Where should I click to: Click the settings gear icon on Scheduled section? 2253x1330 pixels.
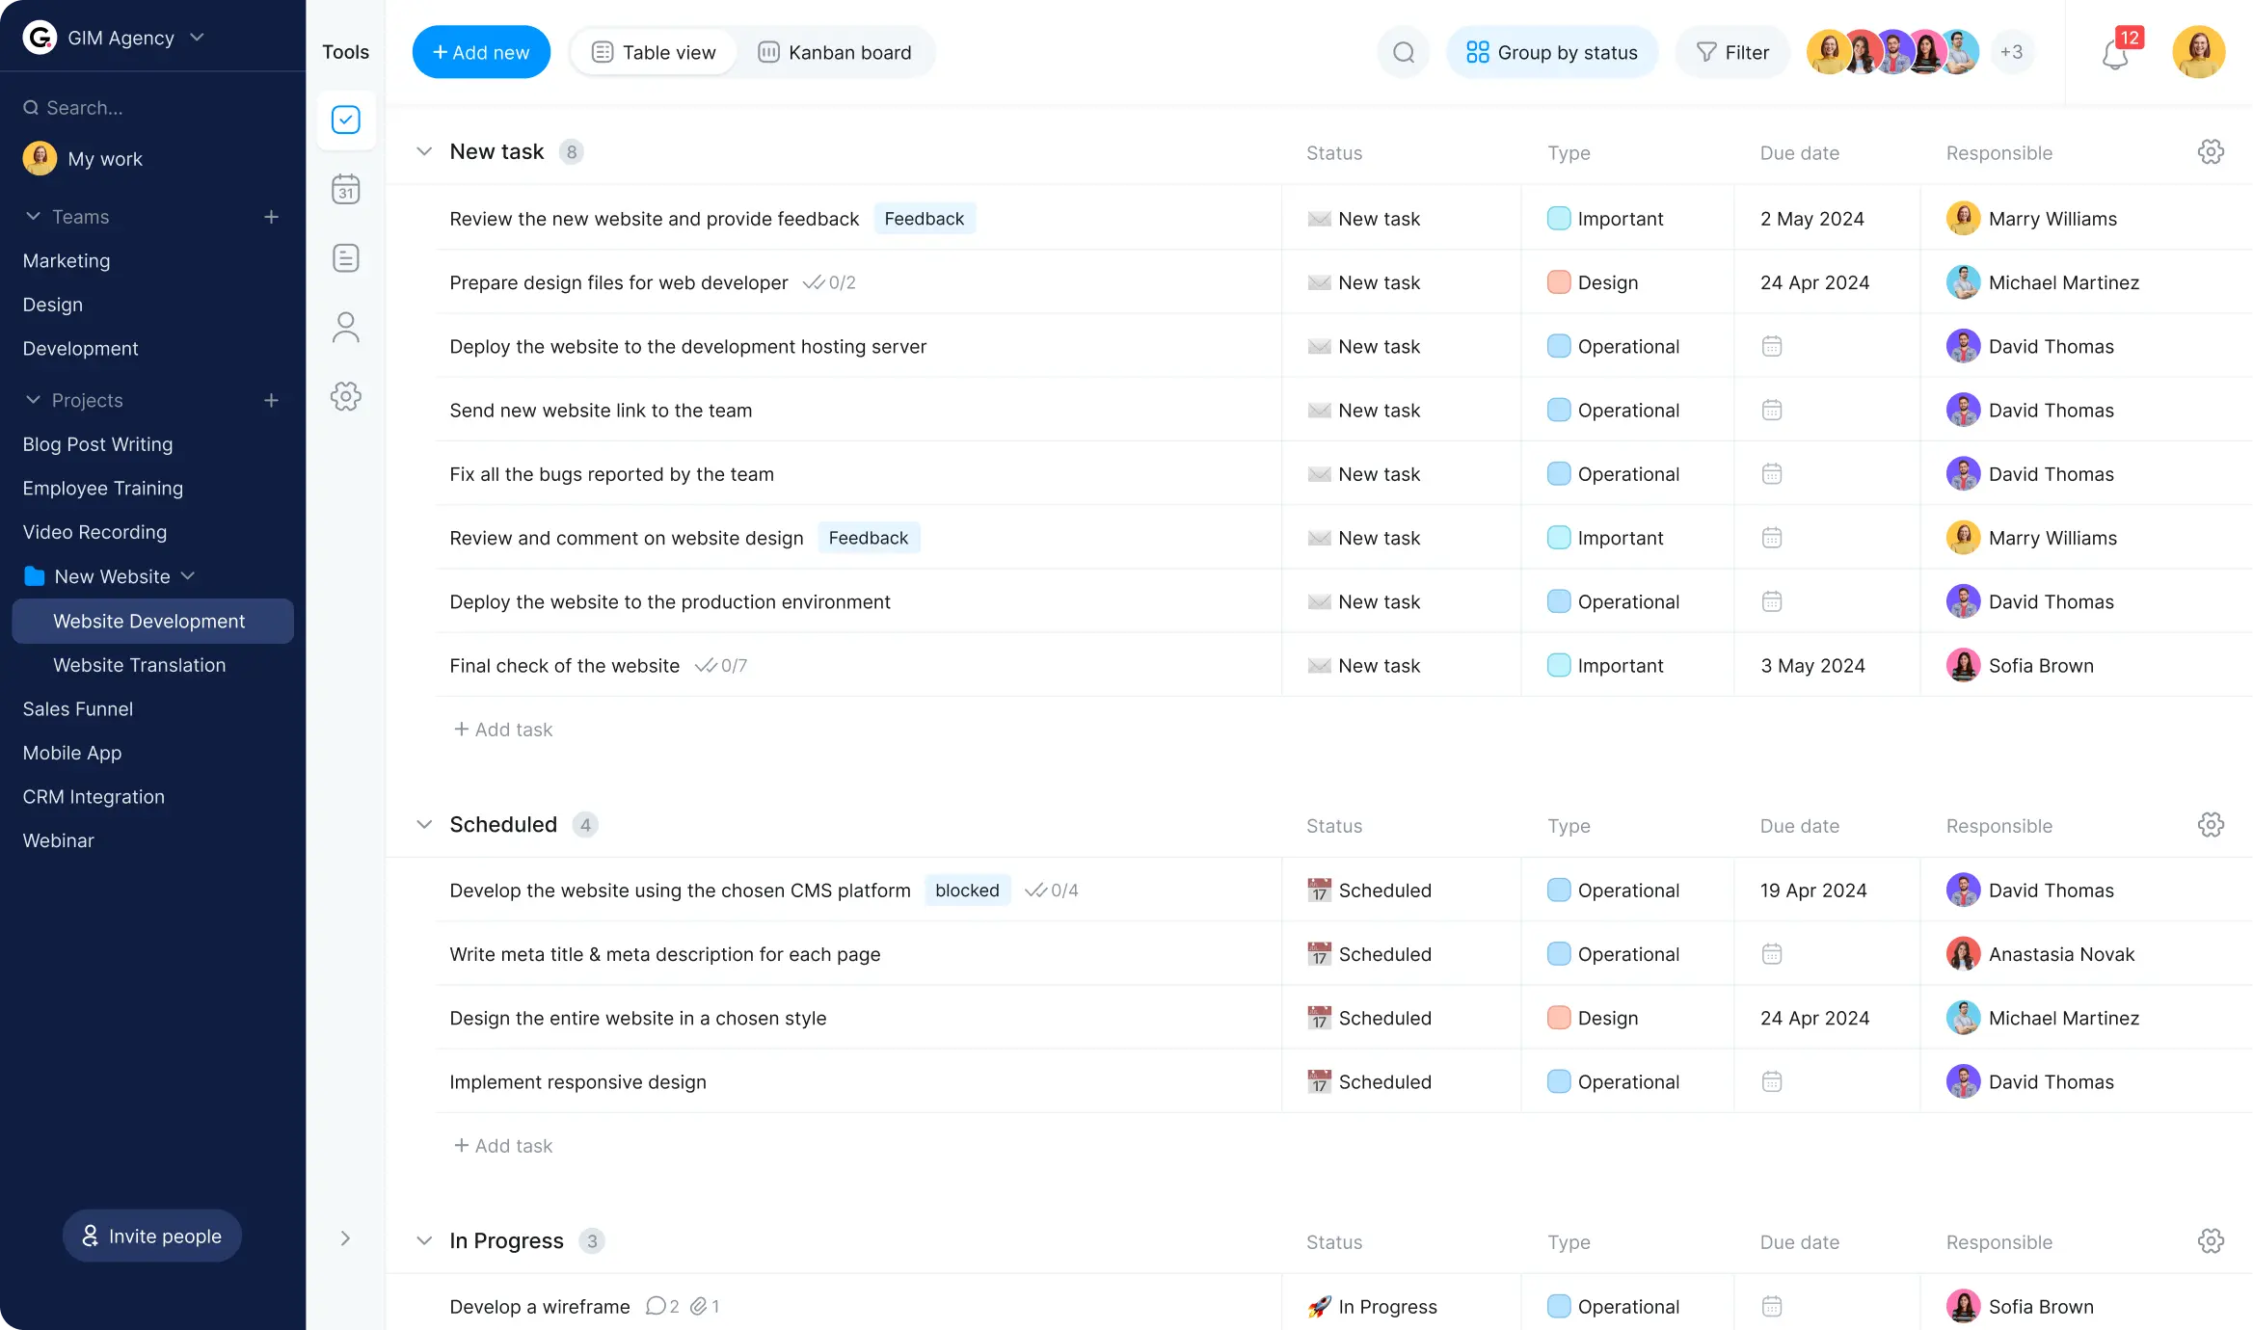2211,823
